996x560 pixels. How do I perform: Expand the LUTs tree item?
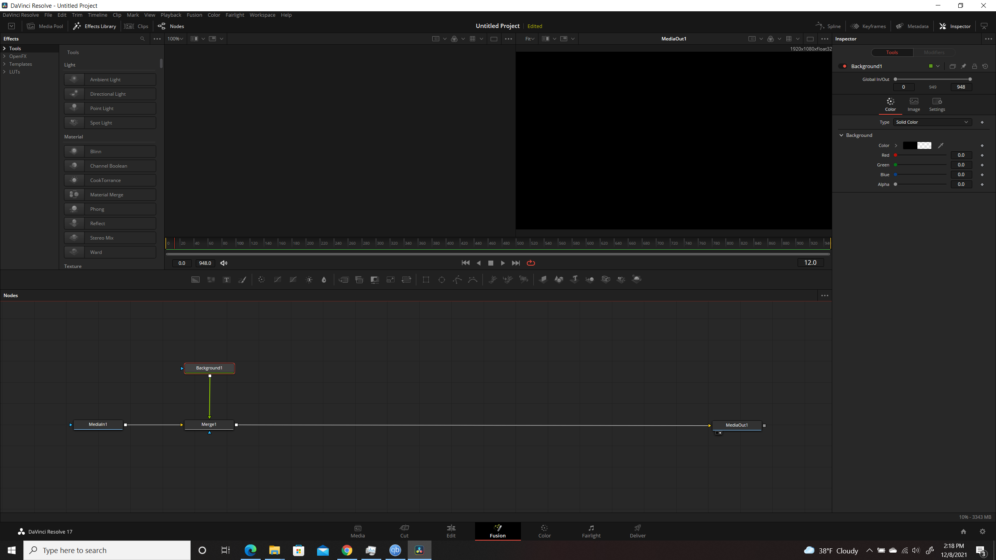coord(4,72)
